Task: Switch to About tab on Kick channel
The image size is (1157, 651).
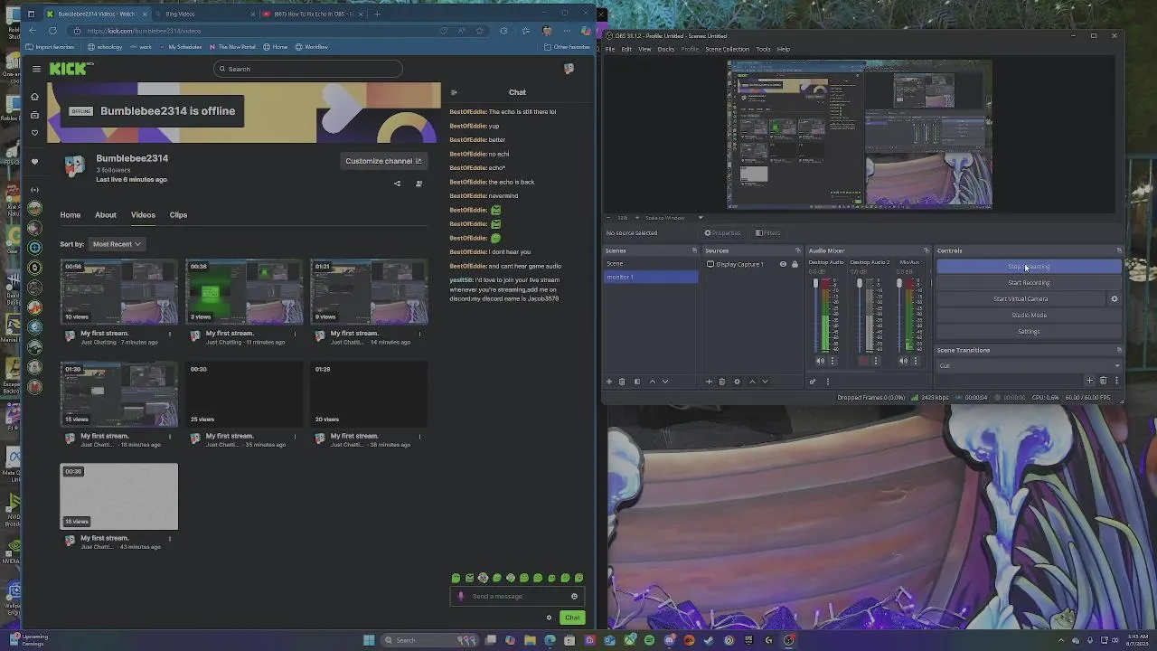Action: point(106,215)
